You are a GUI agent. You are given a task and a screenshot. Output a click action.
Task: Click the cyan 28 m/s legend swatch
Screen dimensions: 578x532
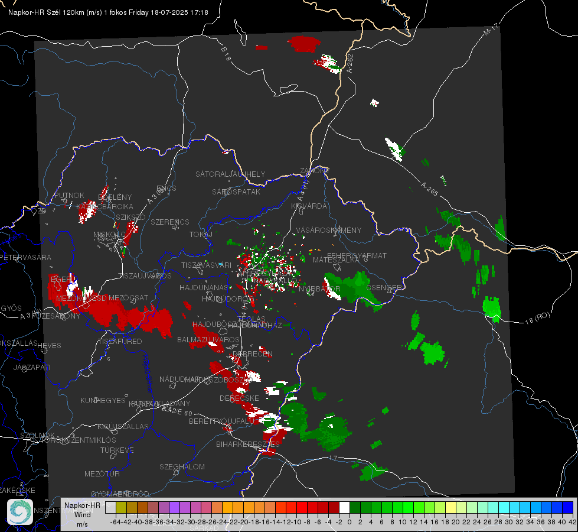[x=504, y=507]
